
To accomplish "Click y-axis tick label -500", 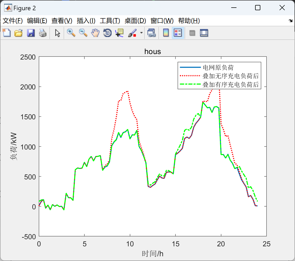I will (29, 237).
